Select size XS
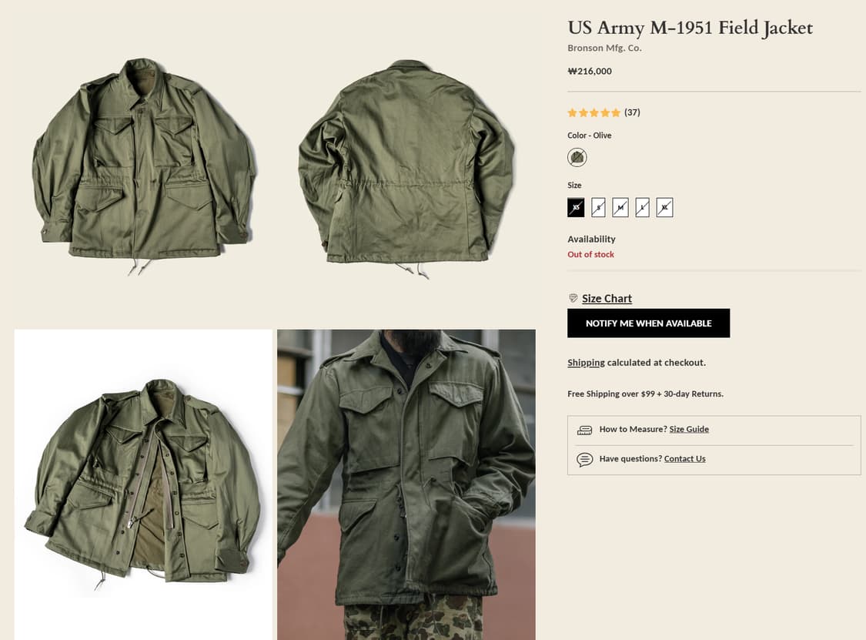Screen dimensions: 866x640 point(576,207)
